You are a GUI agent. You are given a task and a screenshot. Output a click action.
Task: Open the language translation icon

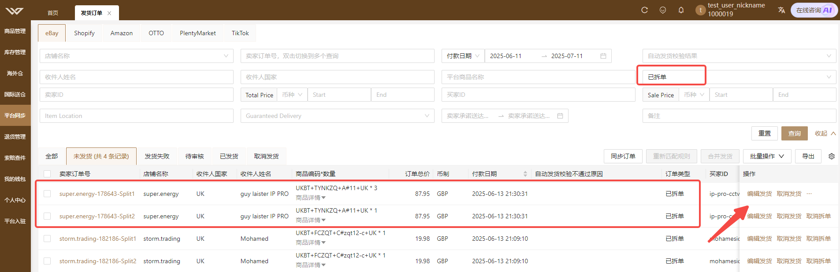click(x=781, y=10)
